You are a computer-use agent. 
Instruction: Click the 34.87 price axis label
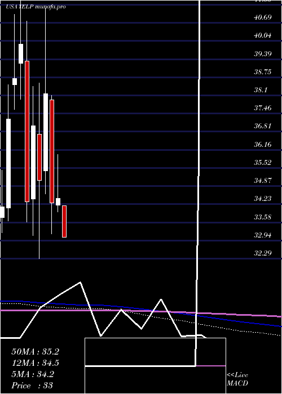[263, 181]
